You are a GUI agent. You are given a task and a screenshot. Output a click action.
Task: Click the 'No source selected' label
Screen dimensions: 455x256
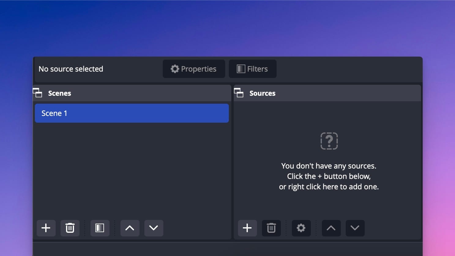coord(71,69)
